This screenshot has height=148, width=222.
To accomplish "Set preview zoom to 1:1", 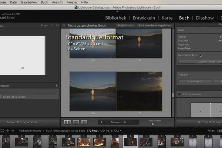I will [52, 26].
